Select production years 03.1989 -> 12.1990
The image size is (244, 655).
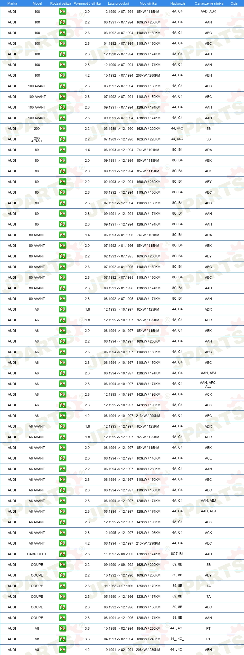coord(119,129)
